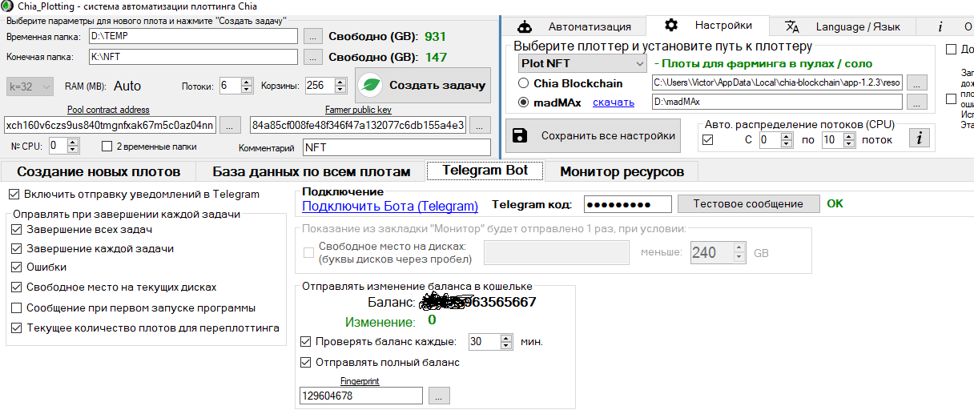This screenshot has height=418, width=974.
Task: Click the Fingerprint field 129604678
Action: pos(360,396)
